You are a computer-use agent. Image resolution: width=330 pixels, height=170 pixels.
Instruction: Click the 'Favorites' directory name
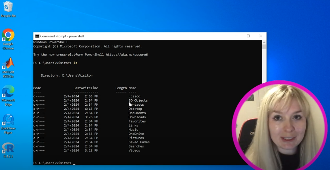(137, 121)
